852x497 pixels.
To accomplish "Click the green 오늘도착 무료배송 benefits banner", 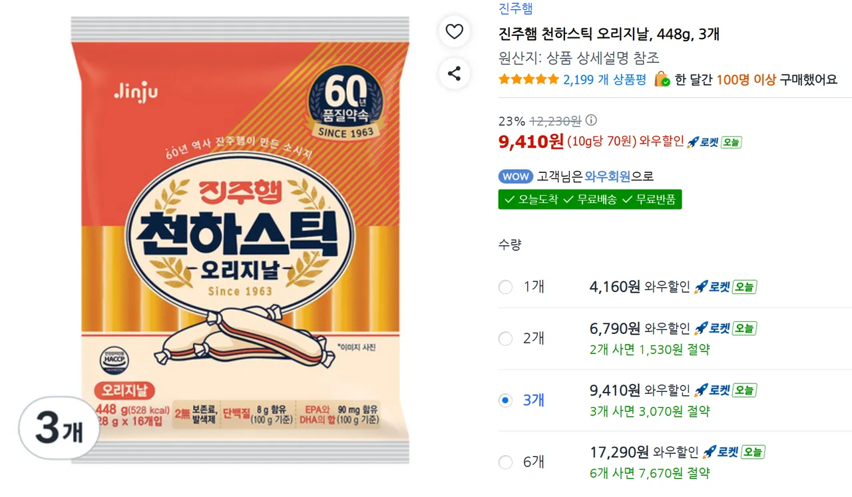I will [590, 199].
